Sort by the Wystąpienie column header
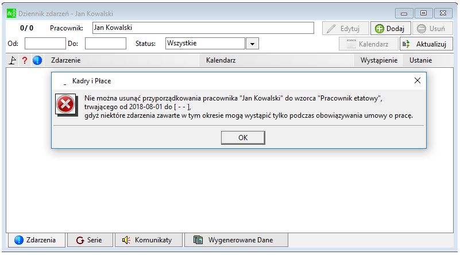The image size is (460, 255). [378, 60]
